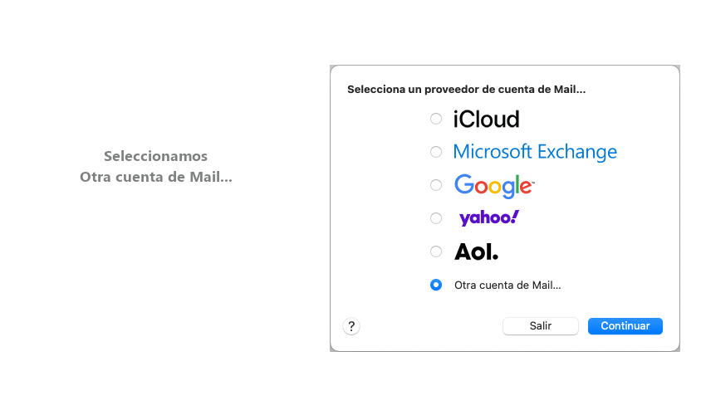Image resolution: width=706 pixels, height=415 pixels.
Task: Click the Otra cuenta de Mail... option label
Action: 507,285
